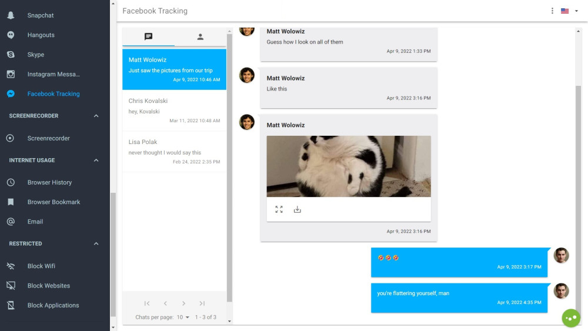
Task: Open Block Wifi in sidebar
Action: [41, 266]
